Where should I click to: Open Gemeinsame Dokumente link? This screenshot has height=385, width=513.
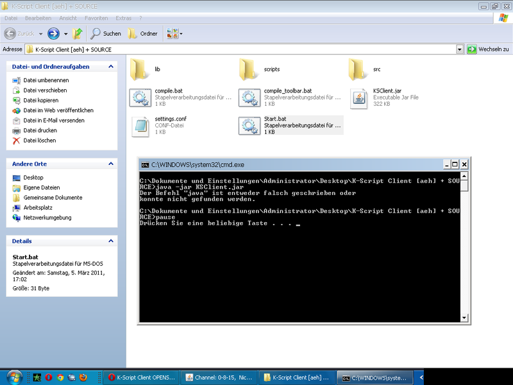(53, 198)
